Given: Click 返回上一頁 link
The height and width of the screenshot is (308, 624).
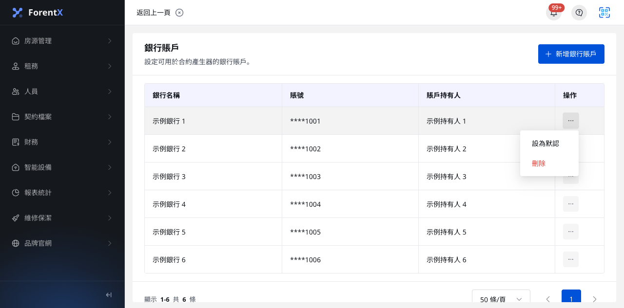Looking at the screenshot, I should pos(154,13).
